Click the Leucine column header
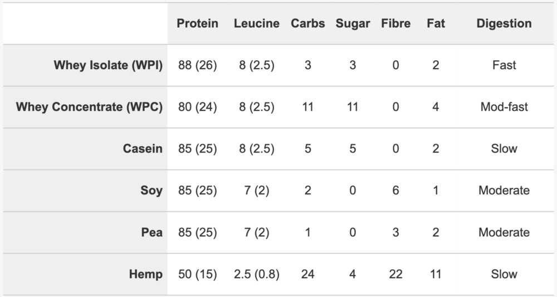This screenshot has width=557, height=297. point(256,23)
